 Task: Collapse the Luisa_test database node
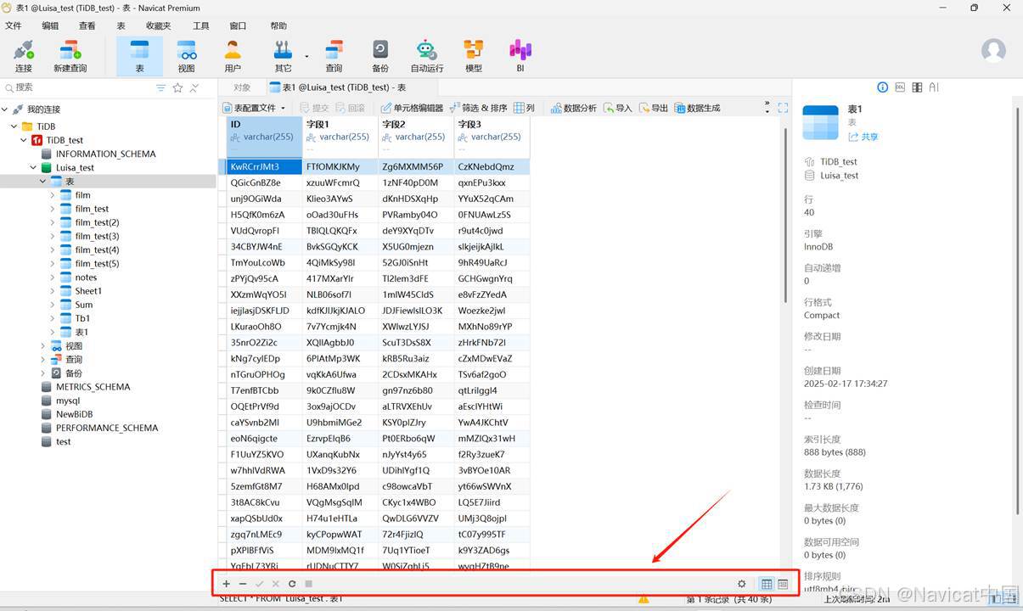point(34,168)
